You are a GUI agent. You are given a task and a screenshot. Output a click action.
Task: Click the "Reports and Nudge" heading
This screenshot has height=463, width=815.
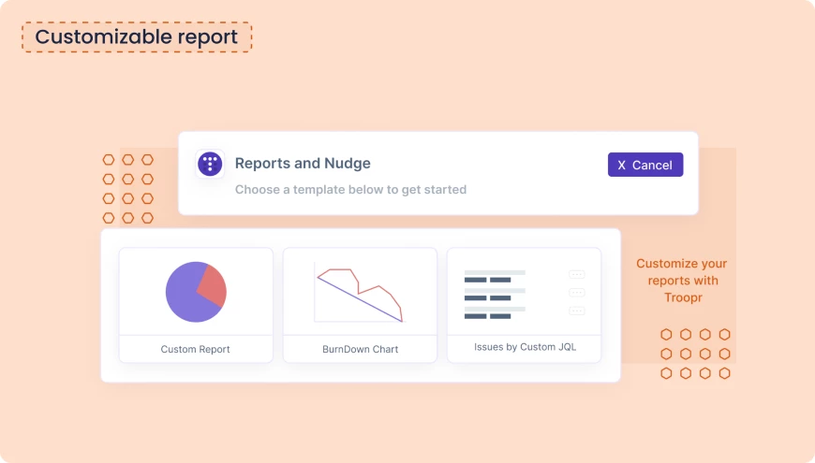303,163
